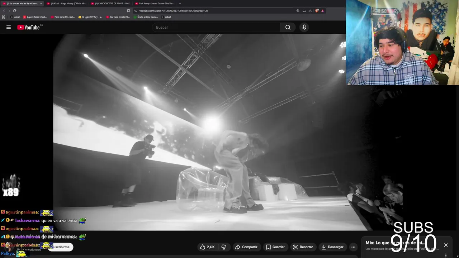Click Mix: Lo que es mio title
This screenshot has height=258, width=459.
tap(394, 243)
